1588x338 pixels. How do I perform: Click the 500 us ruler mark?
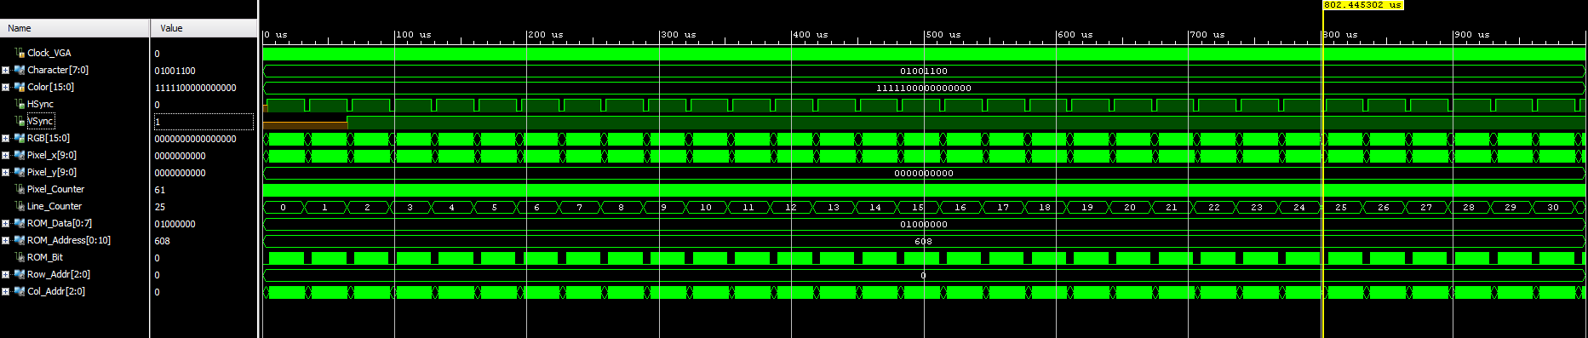943,35
